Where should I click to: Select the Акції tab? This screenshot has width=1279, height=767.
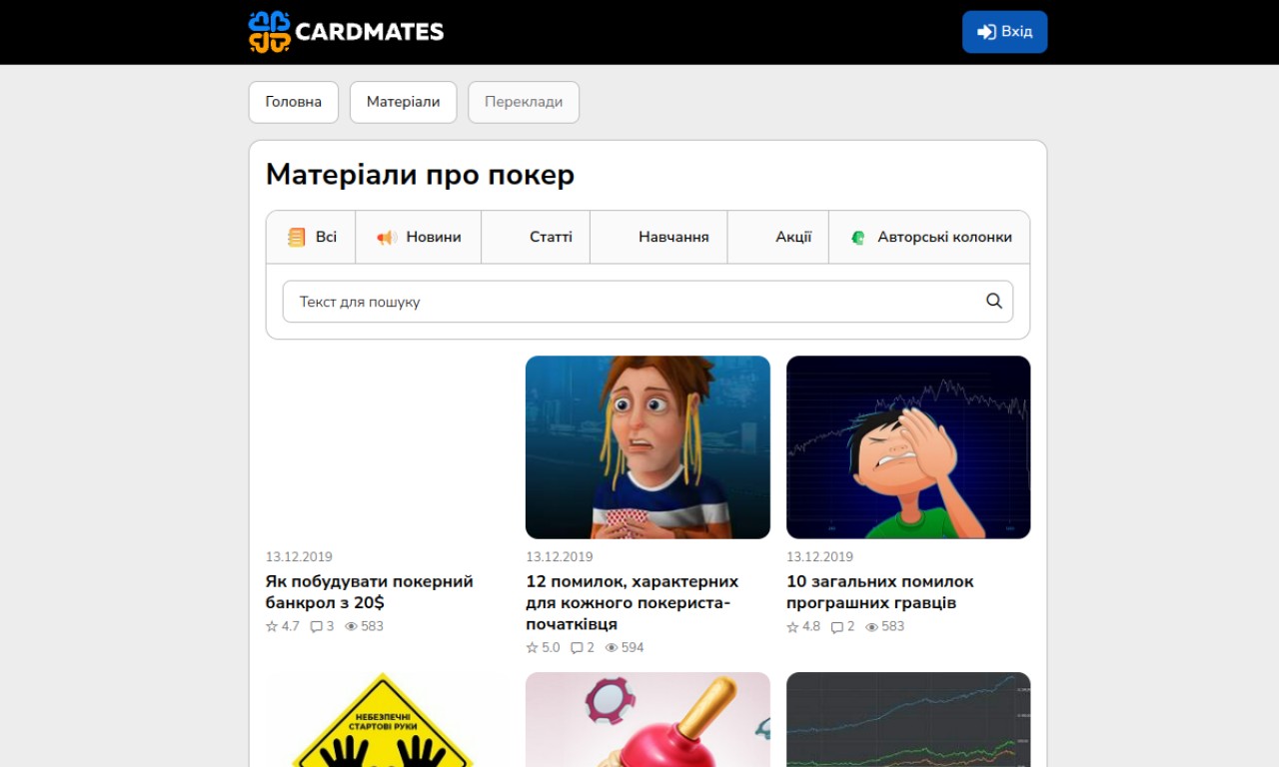coord(778,237)
